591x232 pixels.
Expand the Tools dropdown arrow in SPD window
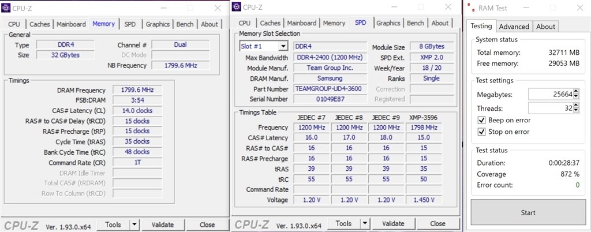click(x=365, y=224)
